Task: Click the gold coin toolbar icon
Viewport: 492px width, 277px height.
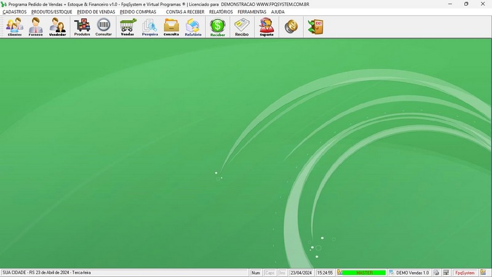Action: tap(291, 27)
